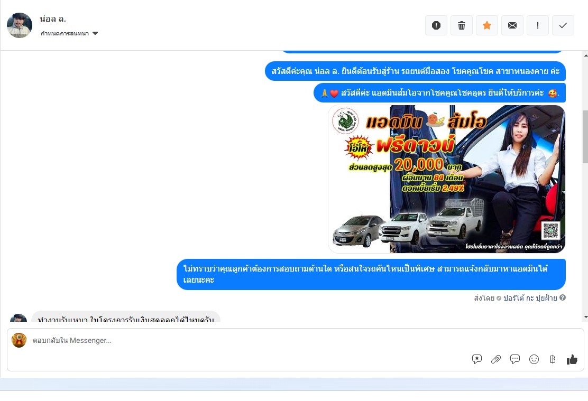Screen dimensions: 588x401
Task: Click the help icon beside sender name
Action: click(x=563, y=297)
